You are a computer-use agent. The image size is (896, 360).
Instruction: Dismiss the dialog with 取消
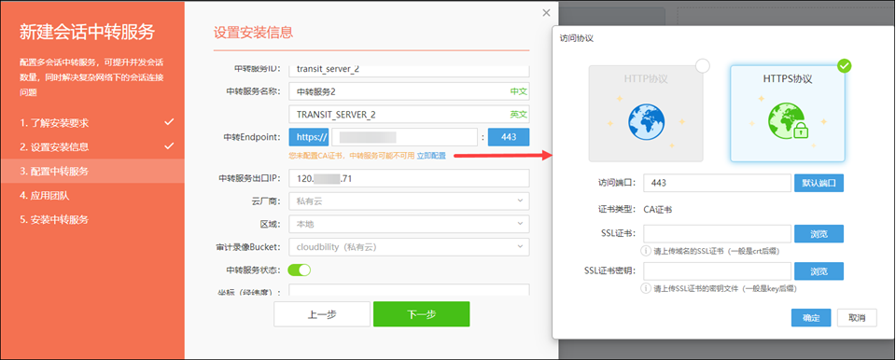(857, 318)
